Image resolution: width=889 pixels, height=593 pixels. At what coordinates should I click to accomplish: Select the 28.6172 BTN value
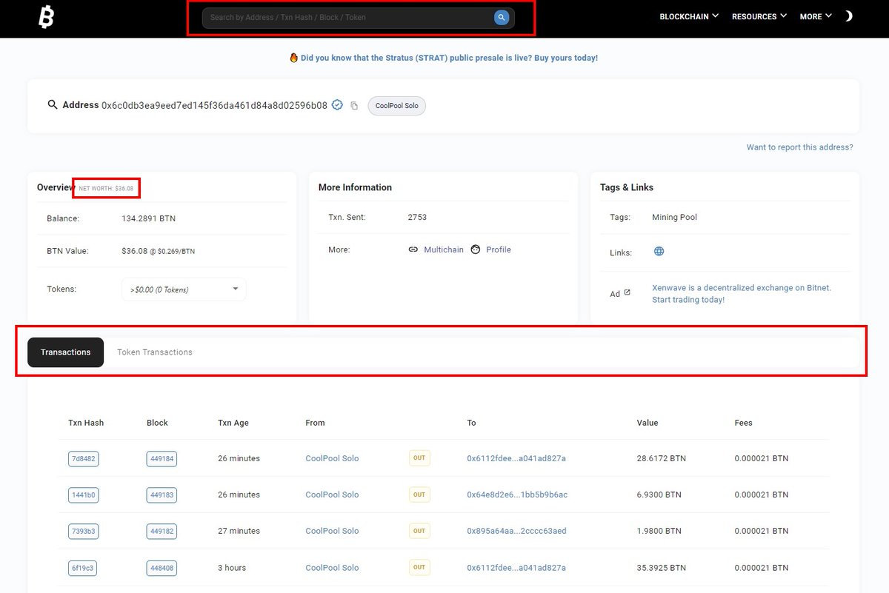[x=661, y=458]
